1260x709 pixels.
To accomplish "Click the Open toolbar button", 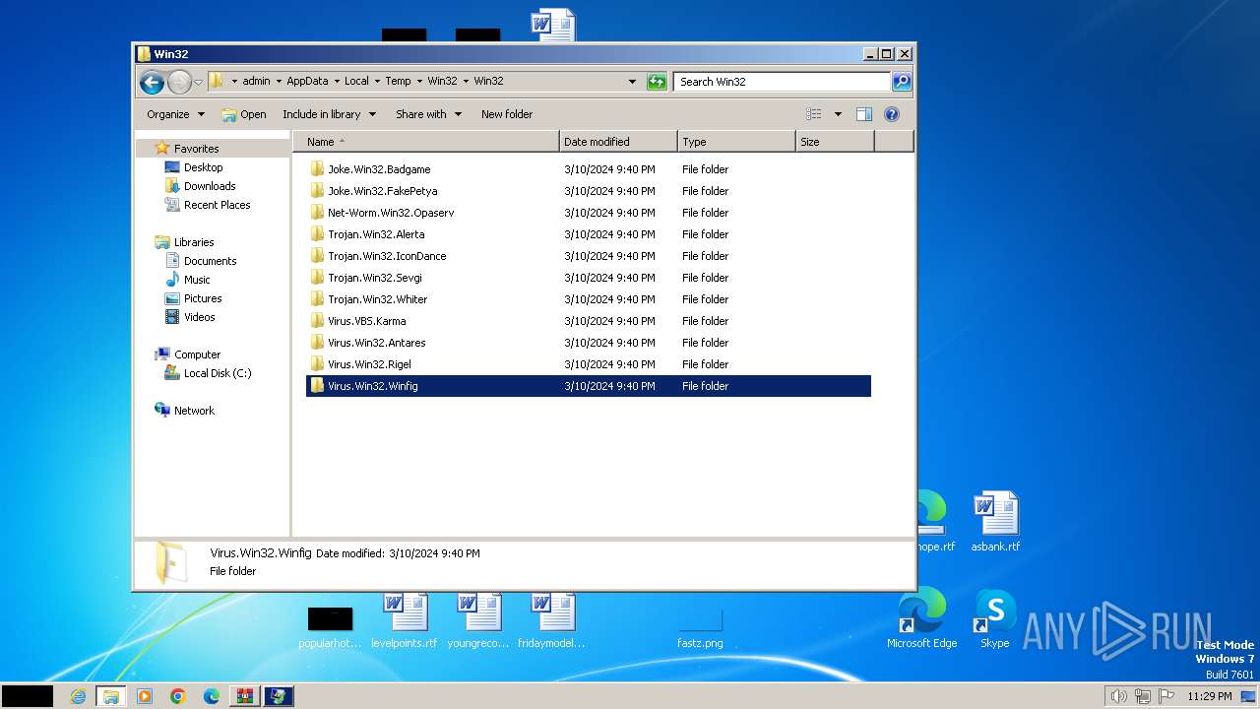I will coord(244,114).
